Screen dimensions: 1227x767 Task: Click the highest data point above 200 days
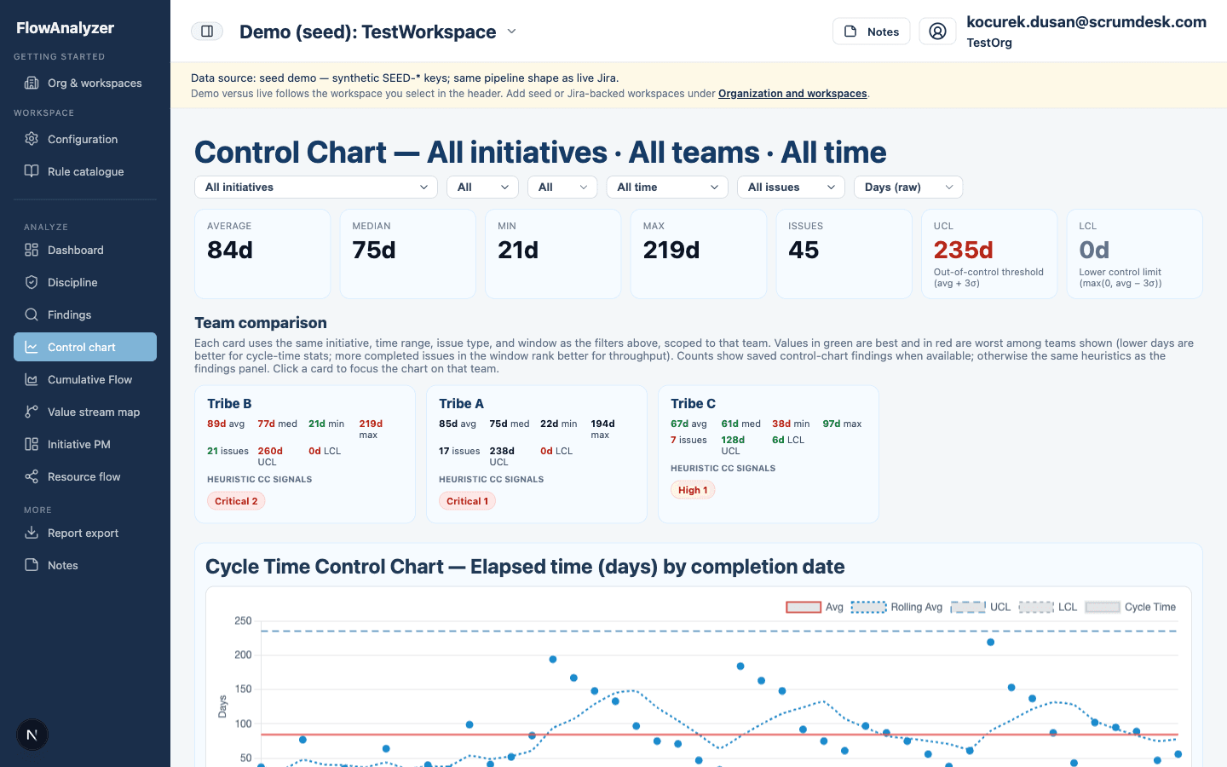pyautogui.click(x=990, y=643)
